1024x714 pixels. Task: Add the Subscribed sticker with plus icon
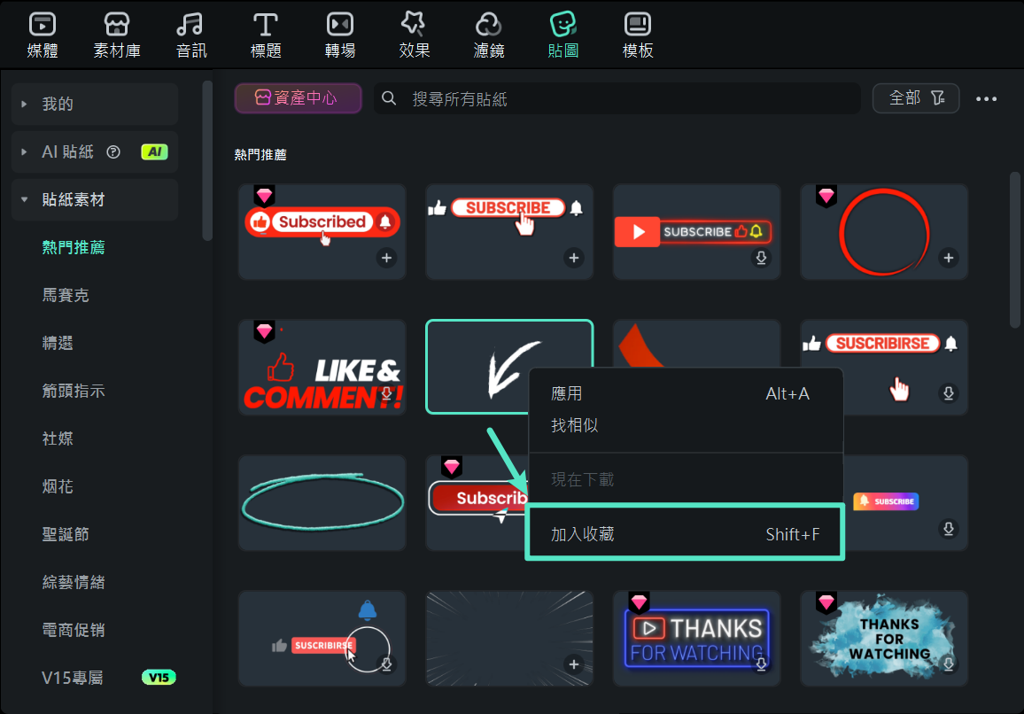click(x=386, y=259)
